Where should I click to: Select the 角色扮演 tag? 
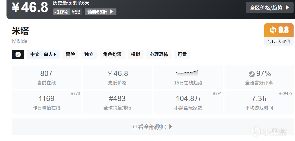coord(112,55)
